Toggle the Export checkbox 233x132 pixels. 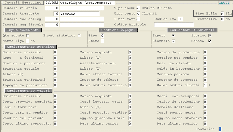tap(173, 35)
